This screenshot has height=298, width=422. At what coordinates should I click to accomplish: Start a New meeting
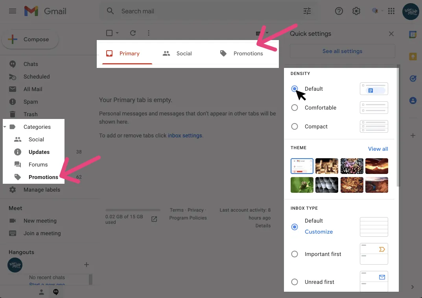pyautogui.click(x=40, y=221)
